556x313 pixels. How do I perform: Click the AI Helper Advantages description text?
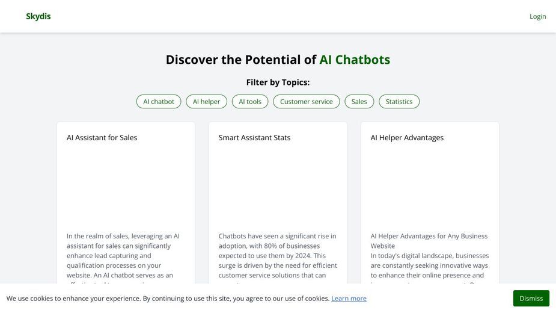click(430, 257)
